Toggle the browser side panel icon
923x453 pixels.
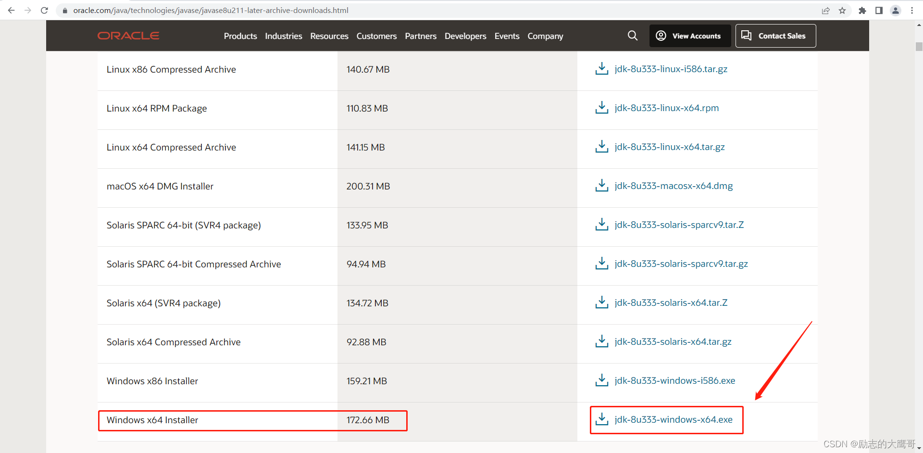tap(879, 11)
